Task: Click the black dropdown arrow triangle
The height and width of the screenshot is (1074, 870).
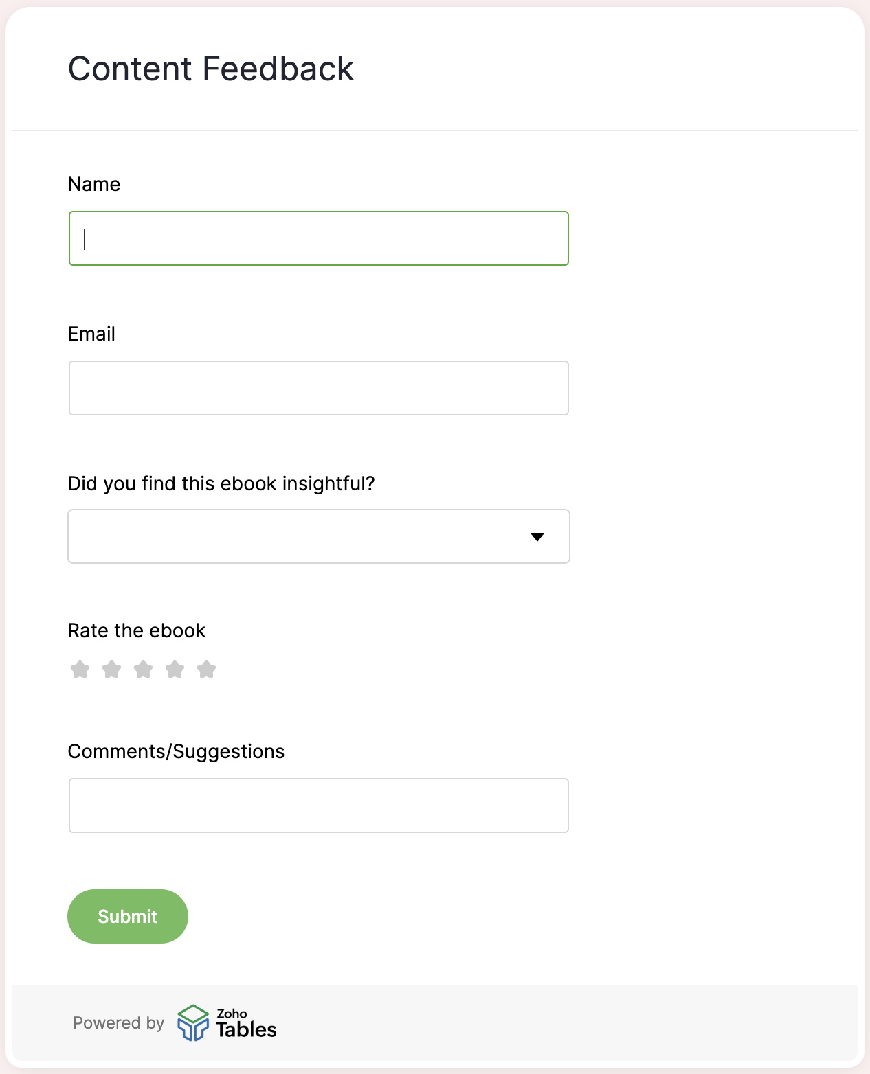Action: point(537,537)
